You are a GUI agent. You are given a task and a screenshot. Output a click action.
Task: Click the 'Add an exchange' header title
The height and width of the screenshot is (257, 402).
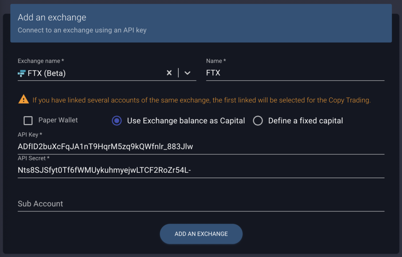pos(51,17)
